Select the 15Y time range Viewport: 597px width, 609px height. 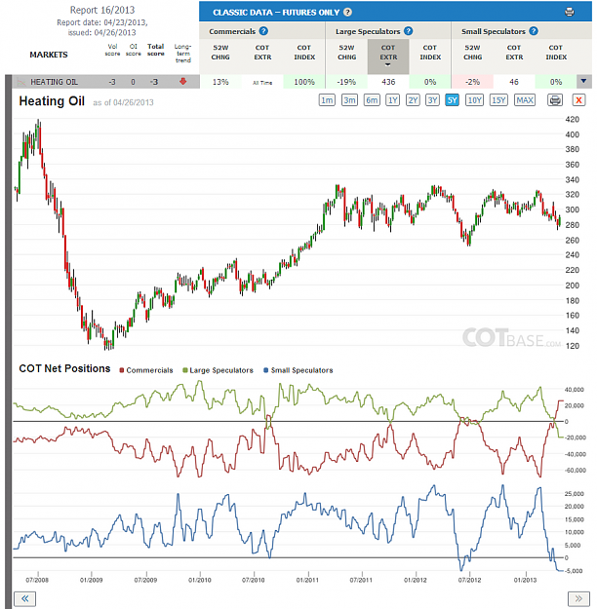click(x=498, y=100)
